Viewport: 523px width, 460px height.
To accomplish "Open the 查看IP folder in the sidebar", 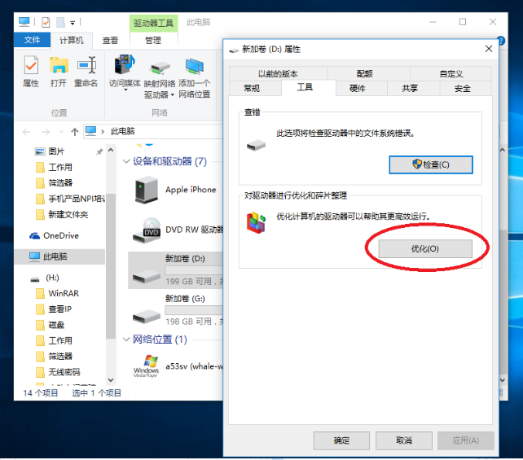I will point(54,309).
